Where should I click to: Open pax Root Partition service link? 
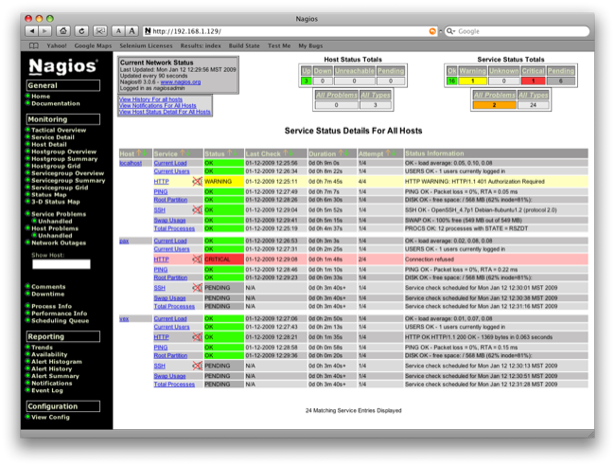(170, 278)
